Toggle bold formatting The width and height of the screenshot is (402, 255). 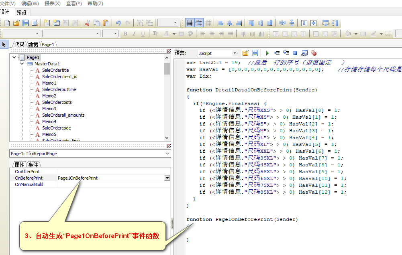click(x=125, y=34)
